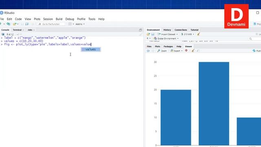The image size is (261, 147).
Task: Click the search magnifier in Environment pane
Action: (250, 39)
